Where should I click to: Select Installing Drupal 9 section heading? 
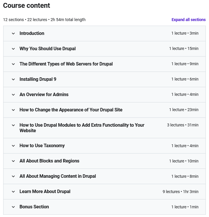pos(38,79)
